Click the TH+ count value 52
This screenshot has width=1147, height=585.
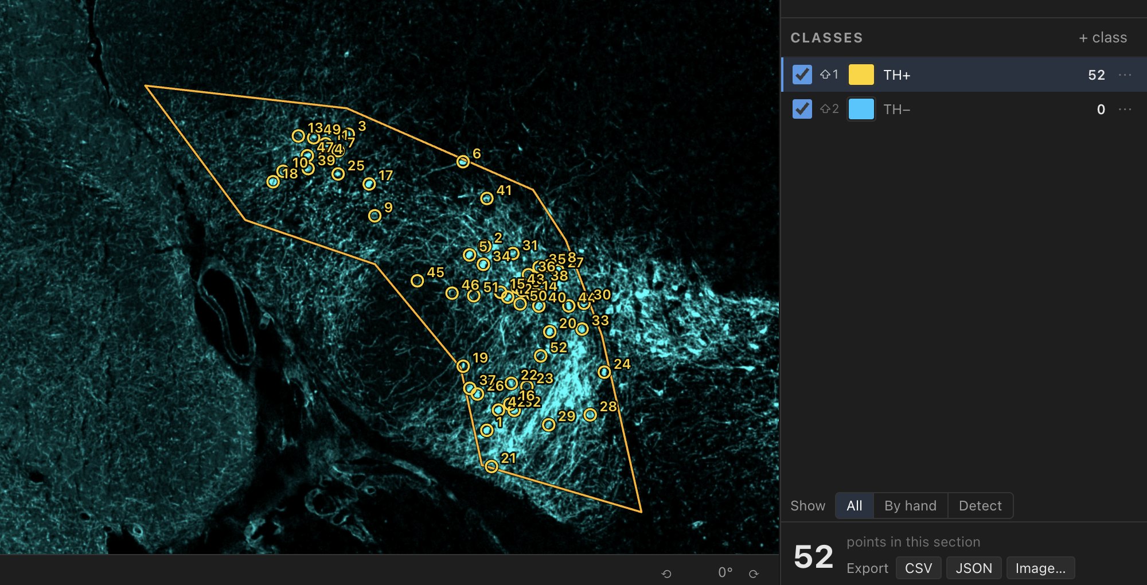pos(1096,75)
